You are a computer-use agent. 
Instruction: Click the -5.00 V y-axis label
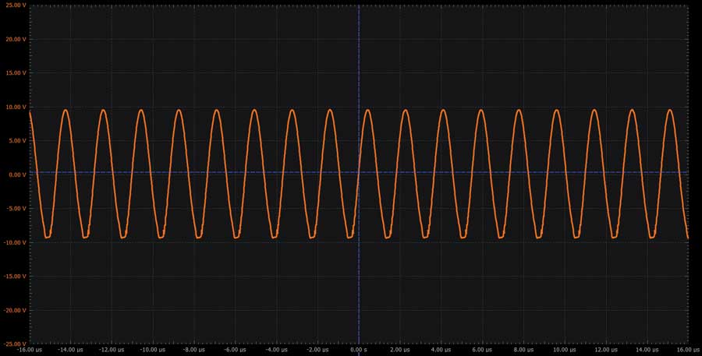tap(15, 209)
